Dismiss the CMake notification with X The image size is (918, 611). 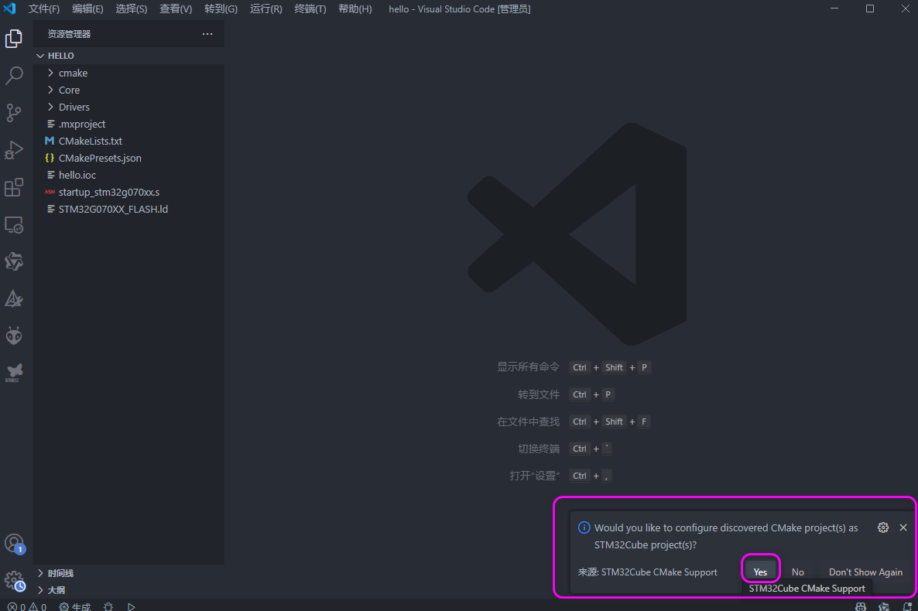[x=903, y=527]
